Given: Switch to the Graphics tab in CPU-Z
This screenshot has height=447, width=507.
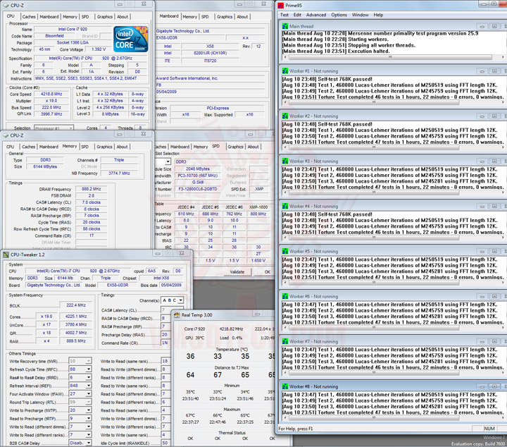Looking at the screenshot, I should click(104, 16).
